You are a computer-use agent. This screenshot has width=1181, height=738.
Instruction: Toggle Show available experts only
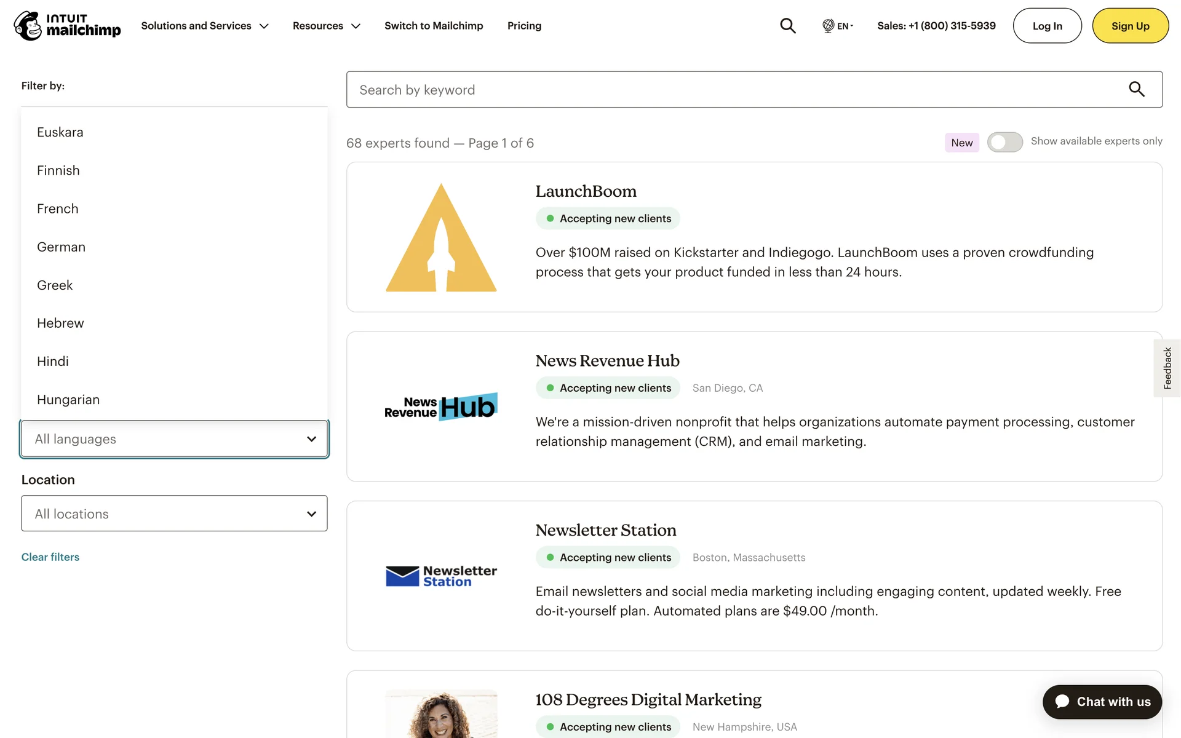(x=1004, y=142)
